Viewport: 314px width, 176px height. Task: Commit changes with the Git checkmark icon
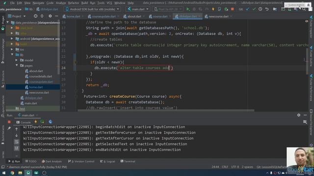coord(254,9)
